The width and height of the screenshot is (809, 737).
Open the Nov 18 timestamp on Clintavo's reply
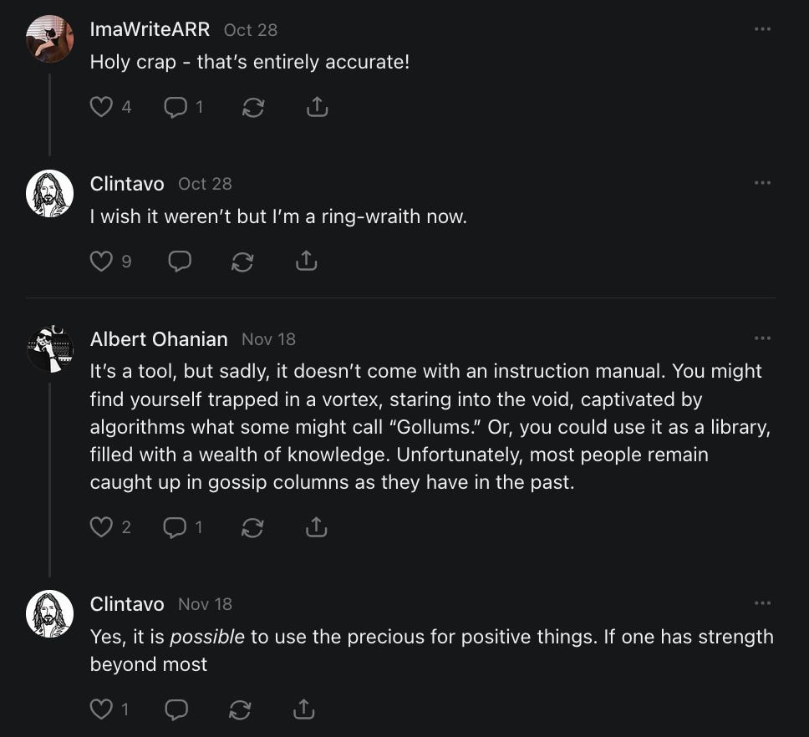tap(205, 604)
